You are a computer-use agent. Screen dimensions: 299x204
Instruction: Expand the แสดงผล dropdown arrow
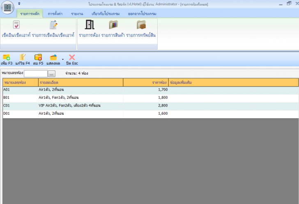(x=63, y=59)
